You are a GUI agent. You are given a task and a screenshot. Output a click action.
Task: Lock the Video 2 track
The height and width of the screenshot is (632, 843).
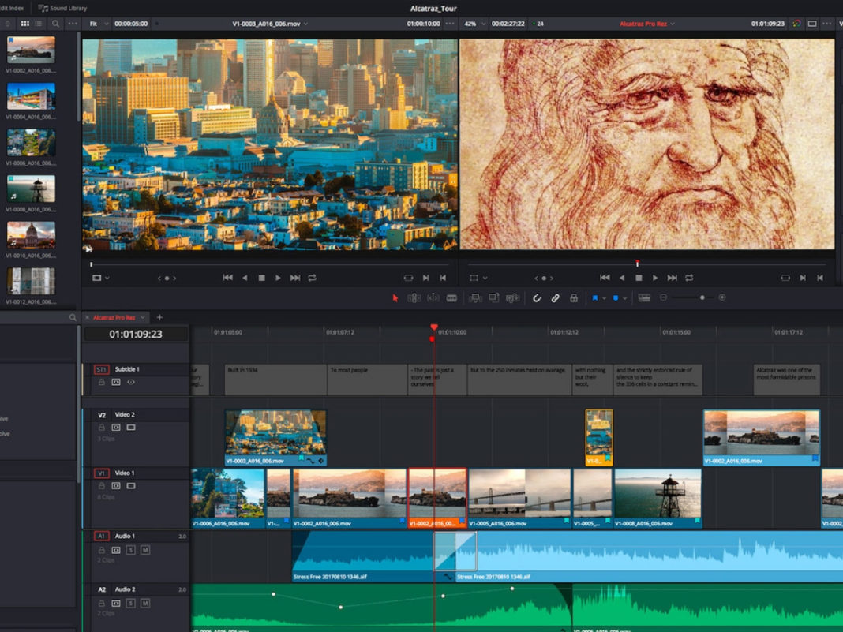click(101, 428)
